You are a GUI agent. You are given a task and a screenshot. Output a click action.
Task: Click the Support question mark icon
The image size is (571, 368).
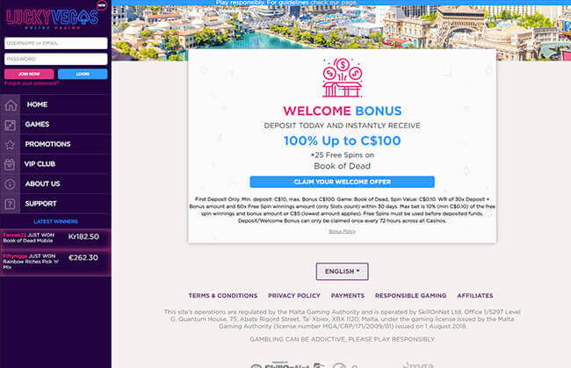[x=10, y=205]
